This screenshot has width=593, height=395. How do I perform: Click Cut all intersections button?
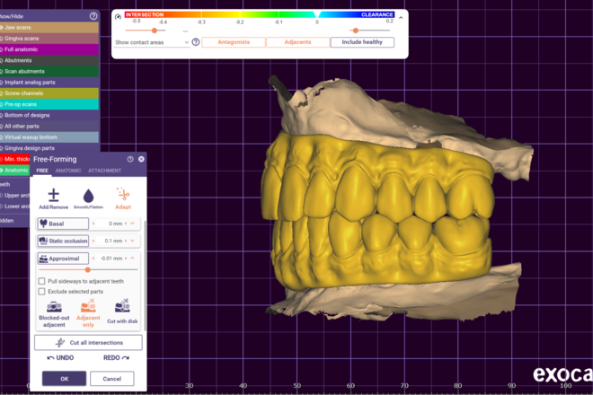(88, 342)
